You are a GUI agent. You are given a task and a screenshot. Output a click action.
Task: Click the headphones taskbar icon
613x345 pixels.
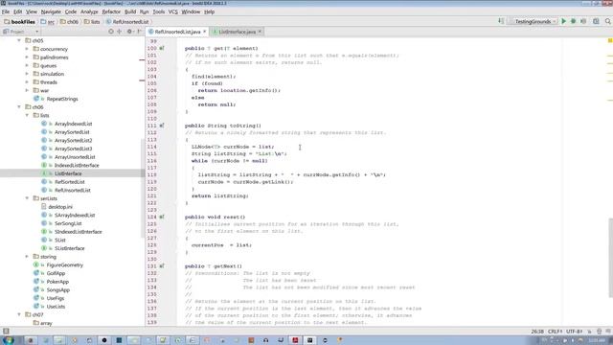(x=266, y=340)
